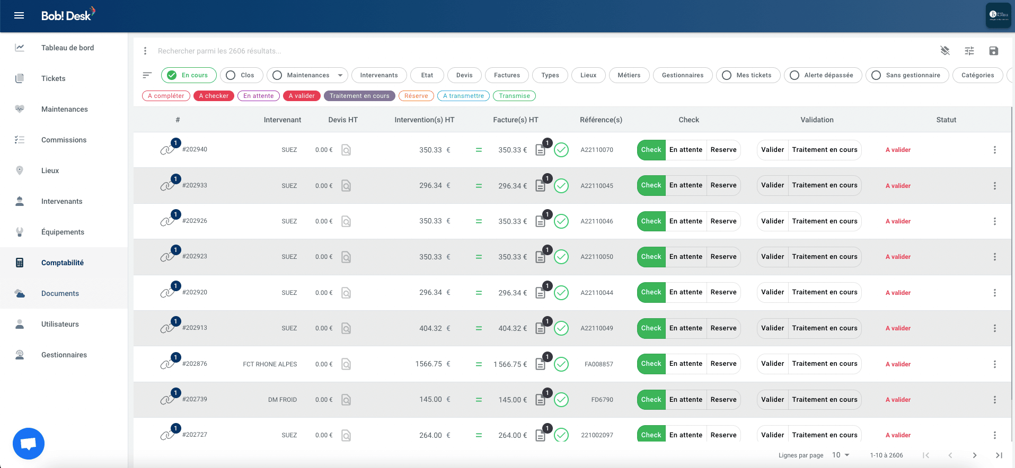1015x468 pixels.
Task: Open the quote document icon for #202739
Action: pyautogui.click(x=346, y=400)
